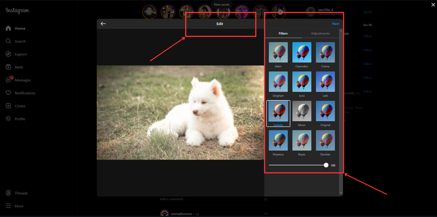
Task: Click the Instagram logo
Action: (17, 11)
